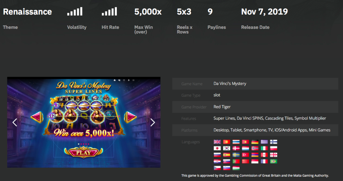343x181 pixels.
Task: Click the bell icon in the game preview
Action: tap(129, 80)
